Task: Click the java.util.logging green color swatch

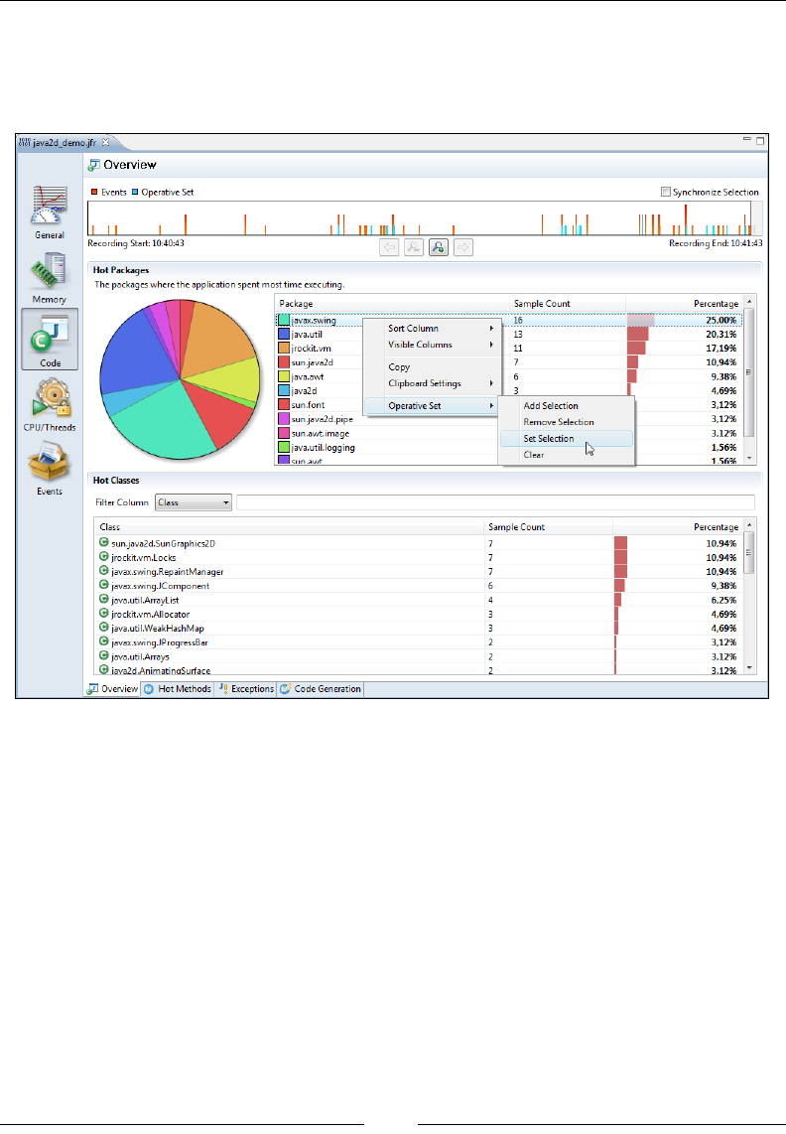Action: coord(284,447)
